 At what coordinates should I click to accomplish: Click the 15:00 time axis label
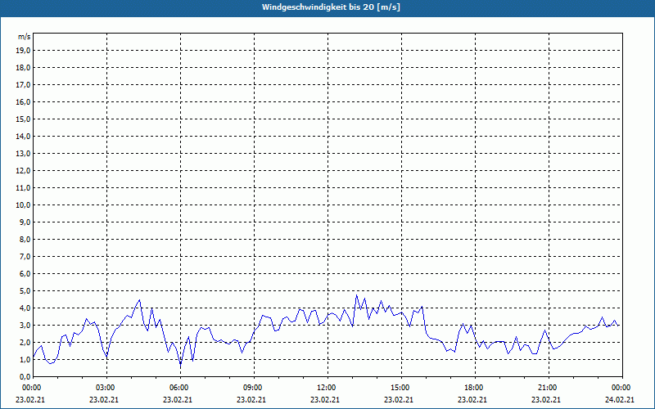click(x=402, y=388)
